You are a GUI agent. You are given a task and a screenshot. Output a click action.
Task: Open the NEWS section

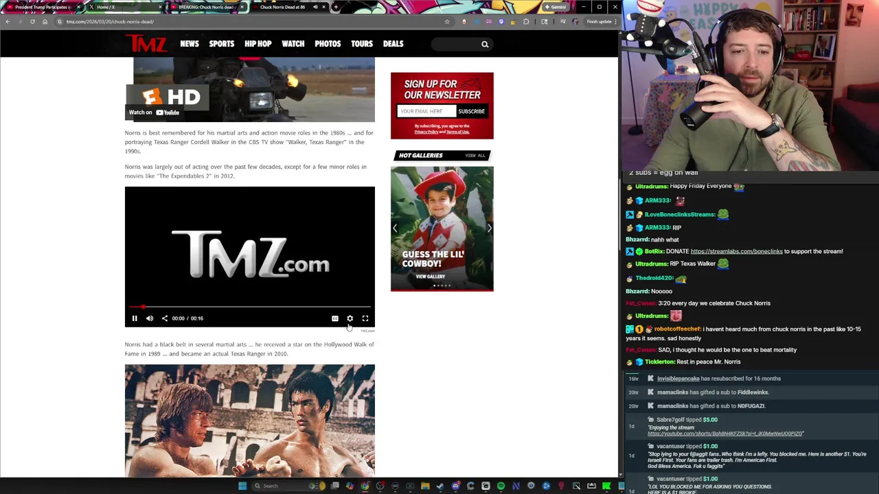(x=190, y=44)
